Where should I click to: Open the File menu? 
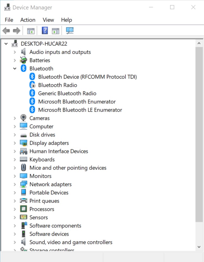(x=9, y=20)
